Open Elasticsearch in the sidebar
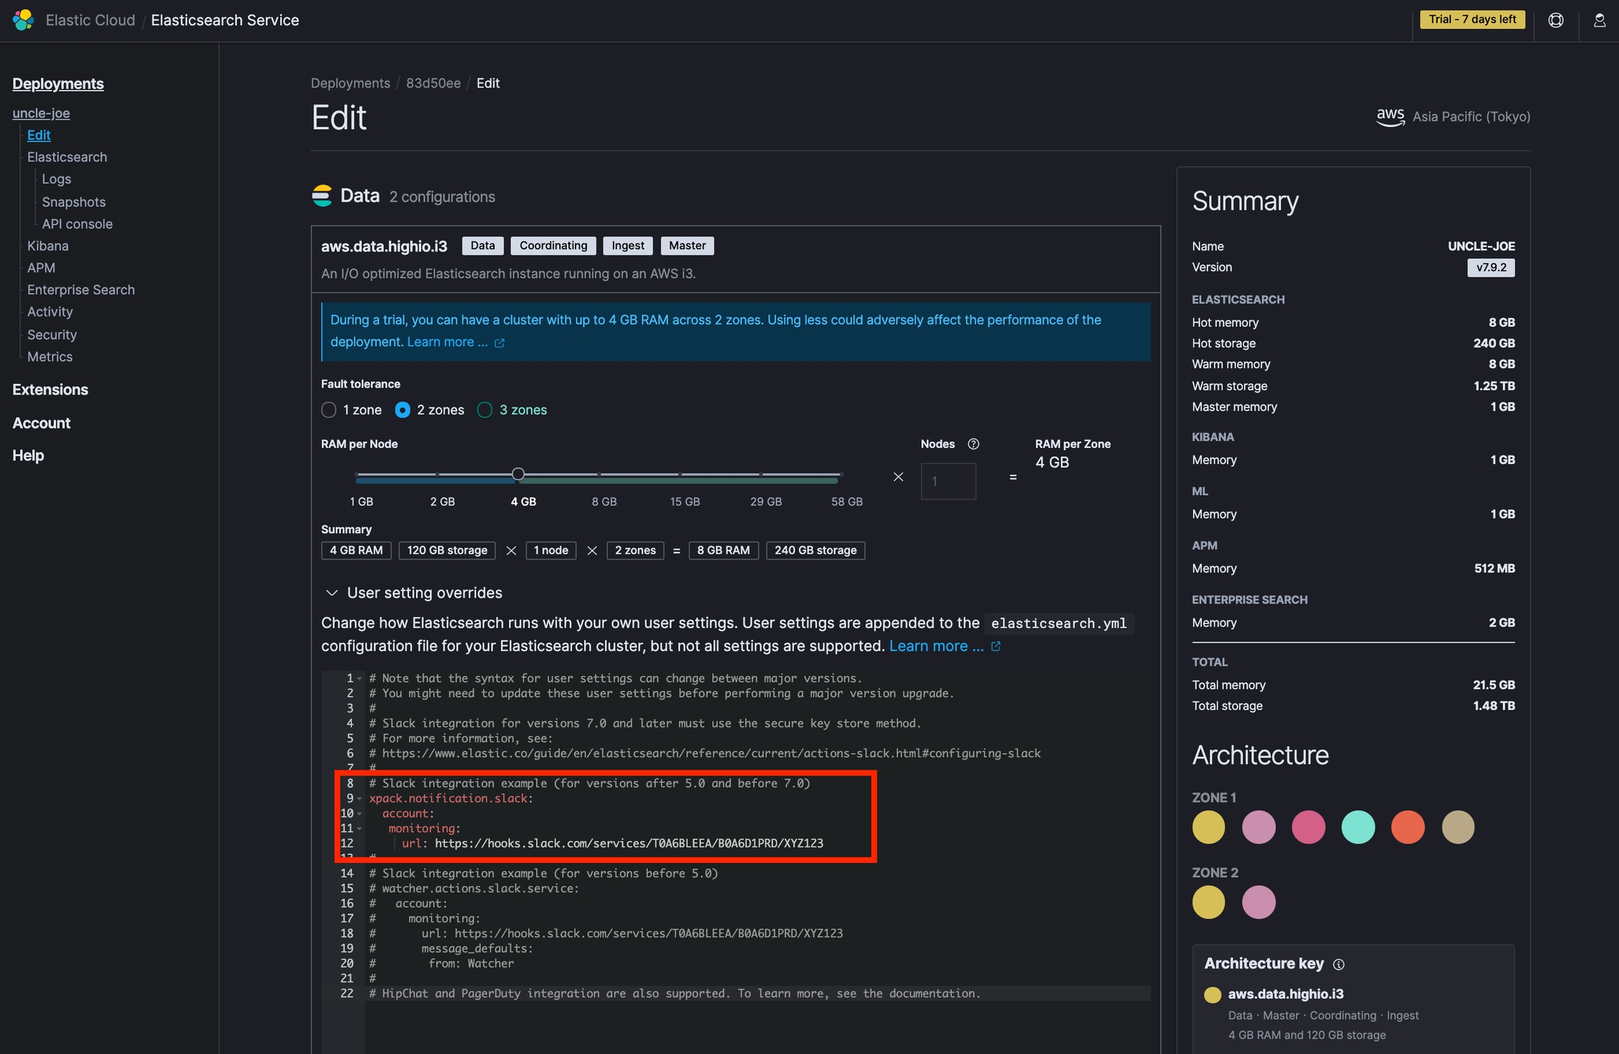 (67, 157)
